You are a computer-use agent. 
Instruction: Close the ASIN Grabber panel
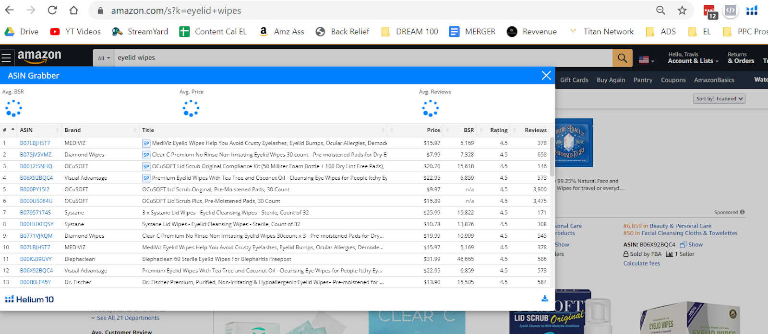click(x=546, y=75)
